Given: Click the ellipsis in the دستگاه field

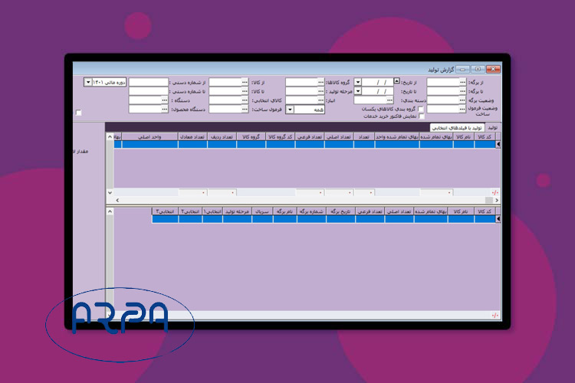Looking at the screenshot, I should click(x=163, y=100).
